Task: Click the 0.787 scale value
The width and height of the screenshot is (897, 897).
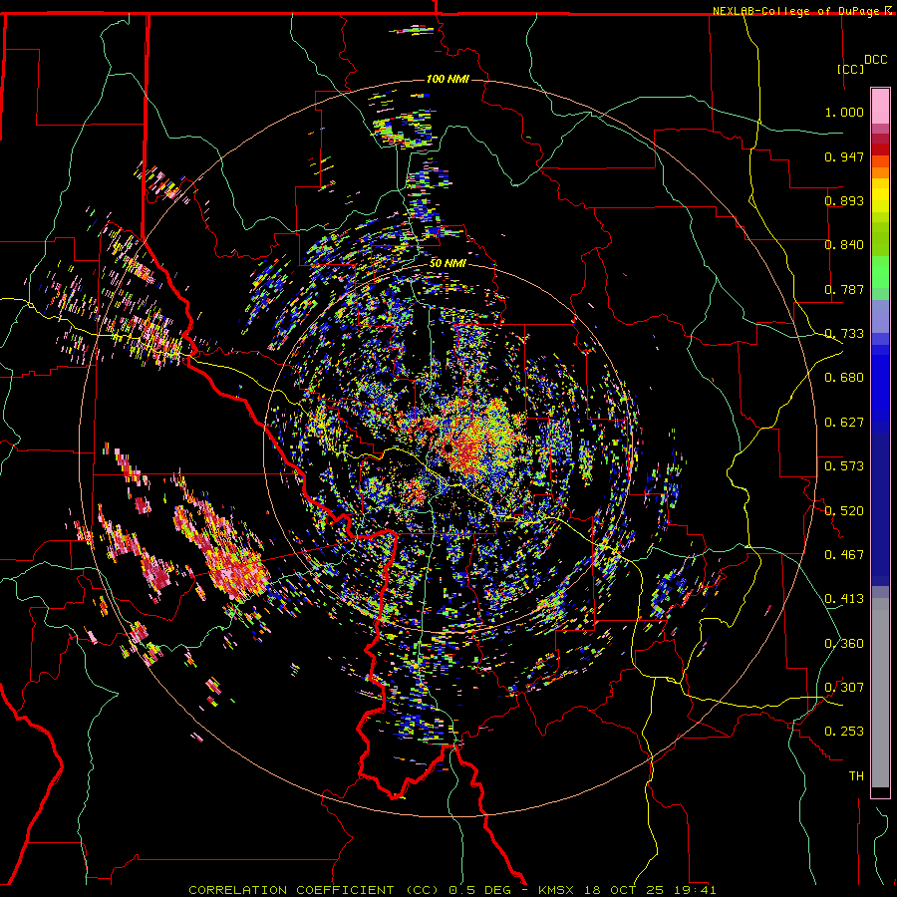Action: tap(844, 289)
